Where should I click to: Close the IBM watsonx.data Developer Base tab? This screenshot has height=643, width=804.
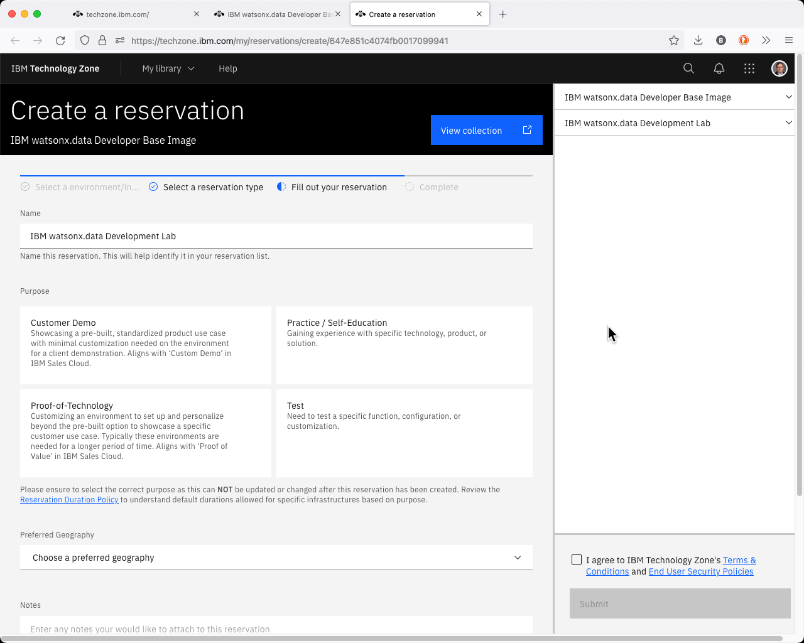click(338, 14)
